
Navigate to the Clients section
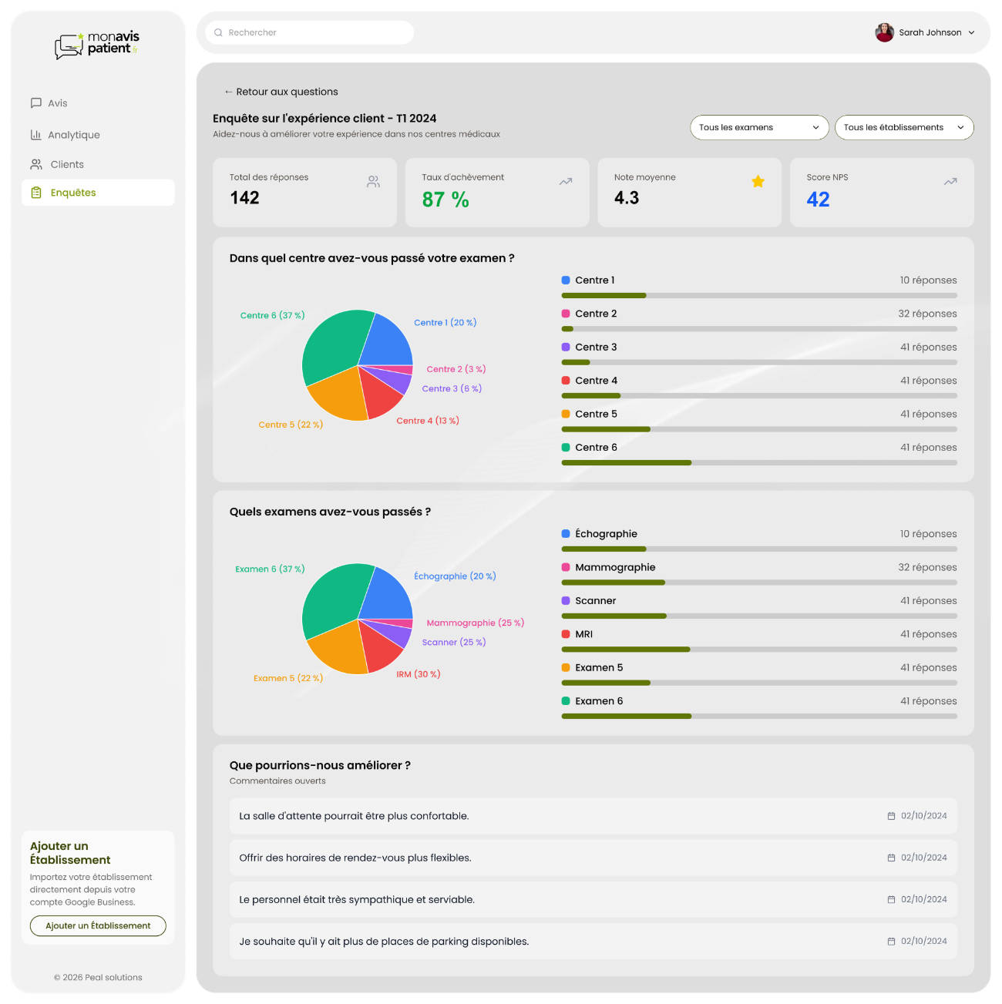pos(66,164)
